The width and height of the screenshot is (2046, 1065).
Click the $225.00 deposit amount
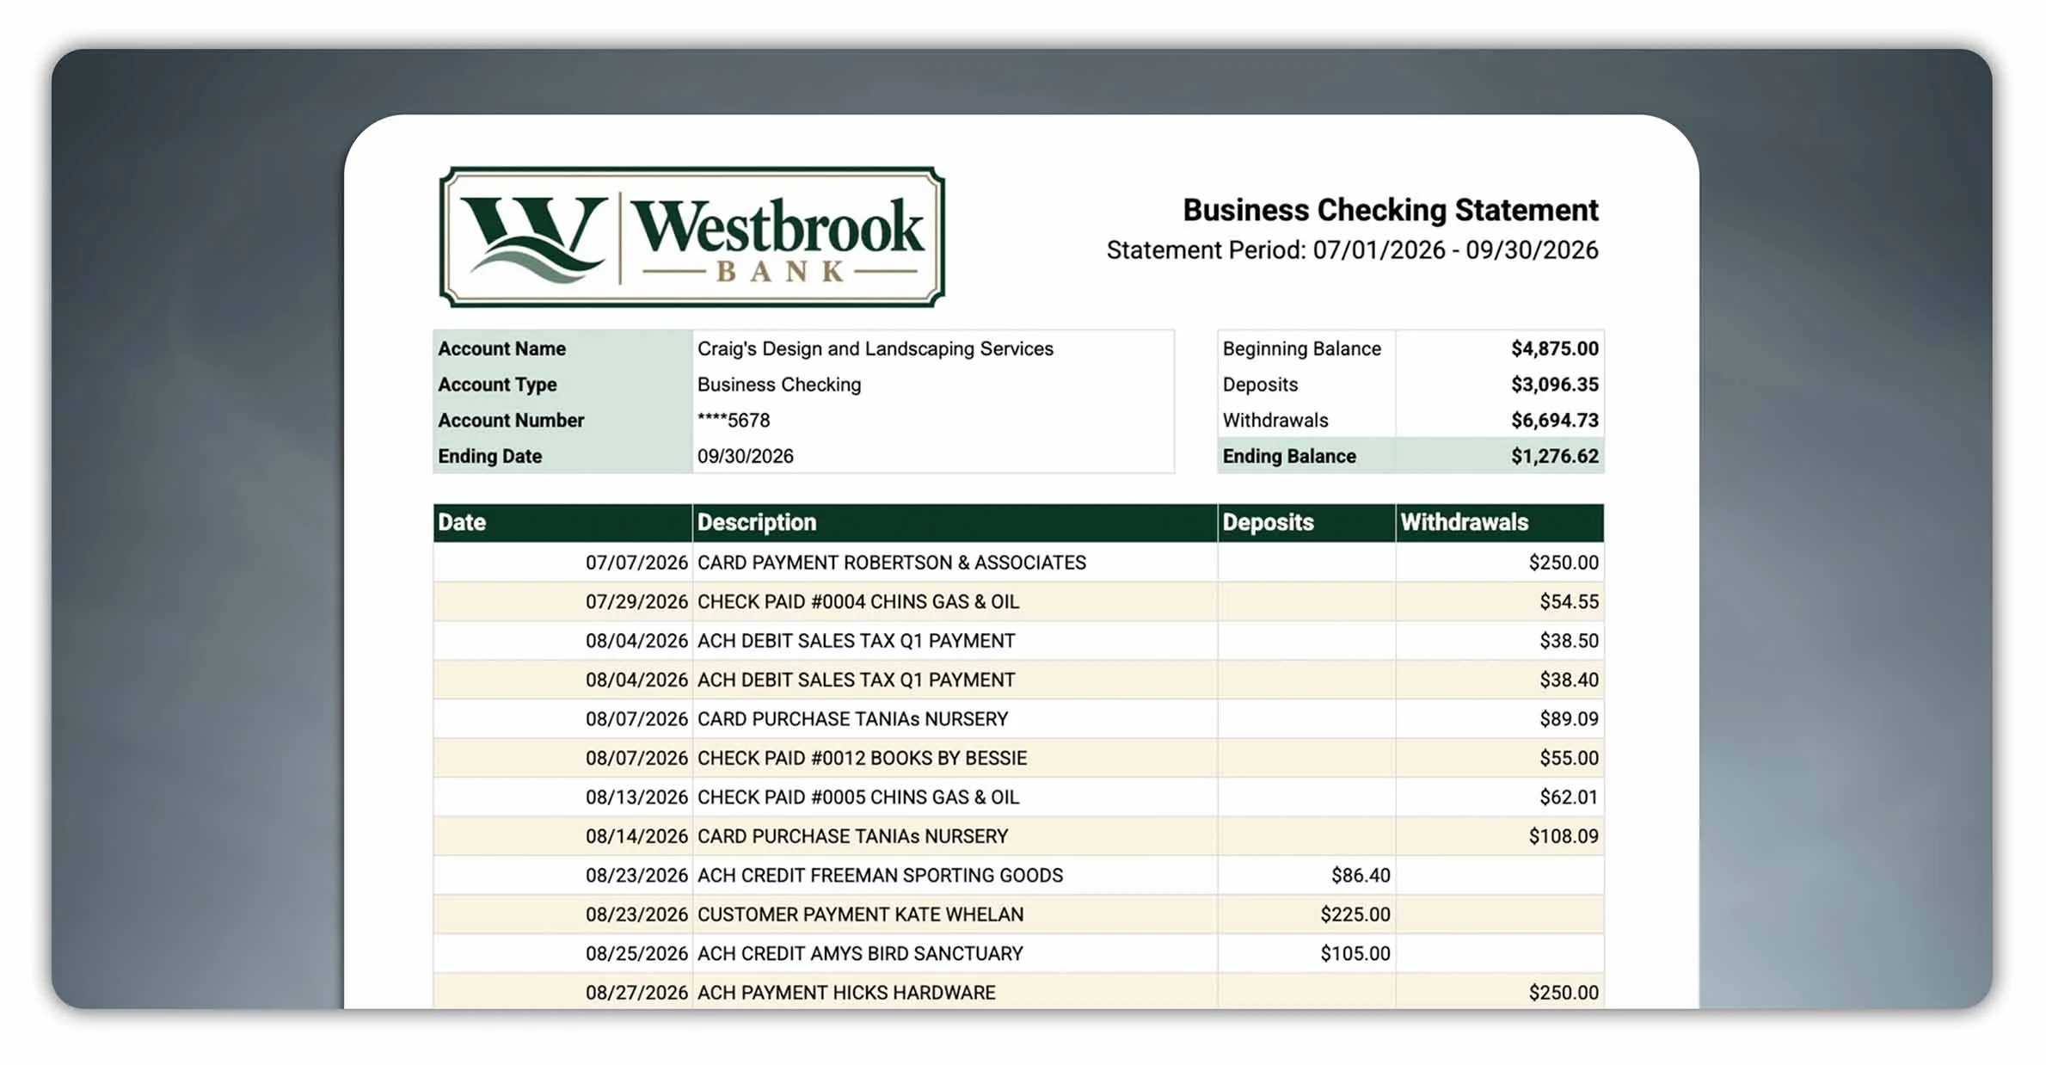[x=1355, y=914]
